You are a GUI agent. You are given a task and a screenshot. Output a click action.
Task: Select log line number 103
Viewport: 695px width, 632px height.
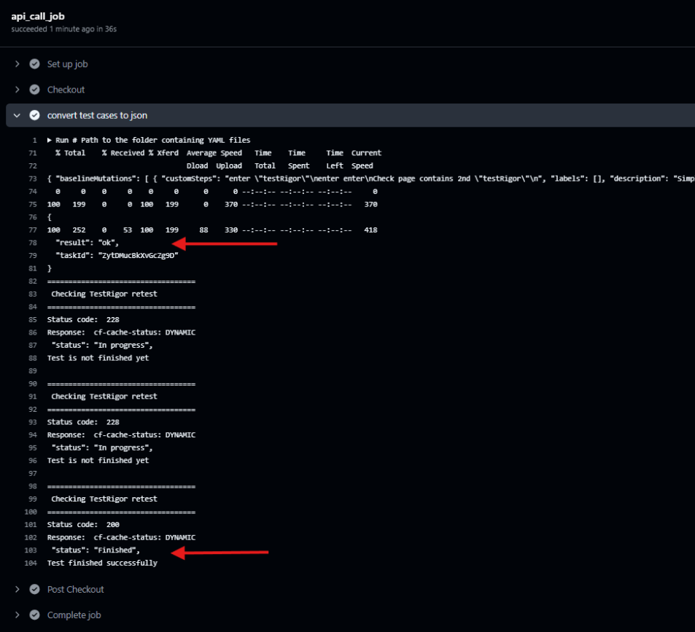pos(31,550)
